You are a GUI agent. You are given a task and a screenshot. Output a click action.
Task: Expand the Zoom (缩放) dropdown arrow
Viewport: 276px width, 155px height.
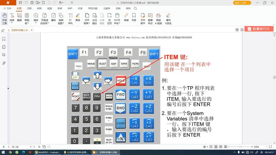coord(36,23)
